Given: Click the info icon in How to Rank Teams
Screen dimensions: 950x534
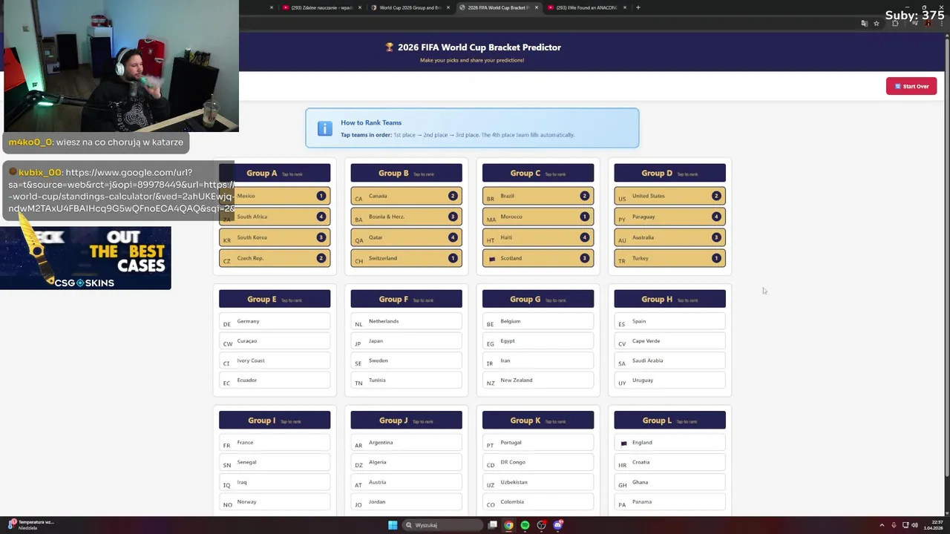Looking at the screenshot, I should 325,128.
